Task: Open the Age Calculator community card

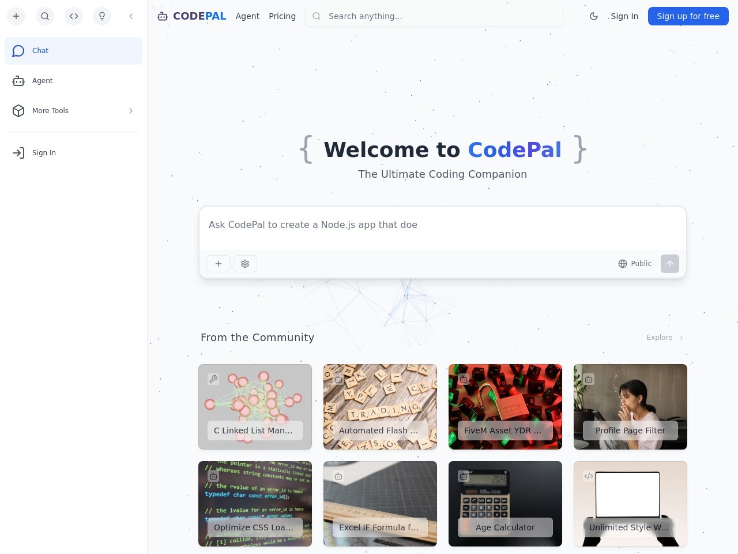Action: [x=505, y=504]
